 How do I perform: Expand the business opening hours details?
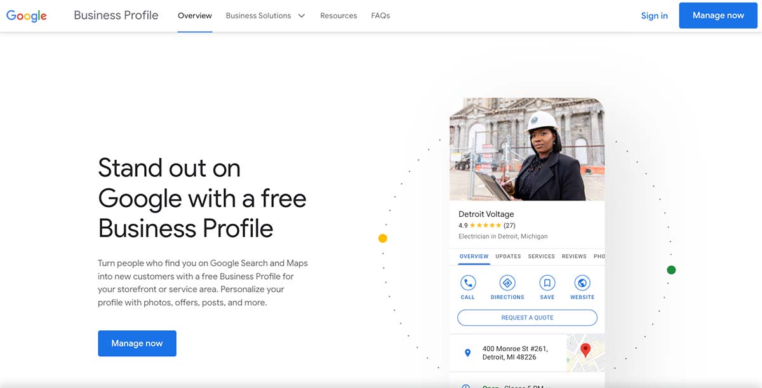click(x=514, y=386)
